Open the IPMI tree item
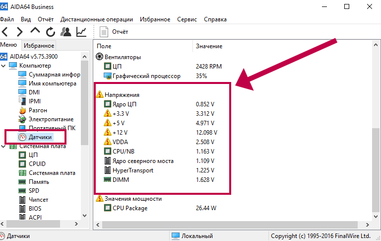Screen dimensions: 381x241 tap(30, 101)
